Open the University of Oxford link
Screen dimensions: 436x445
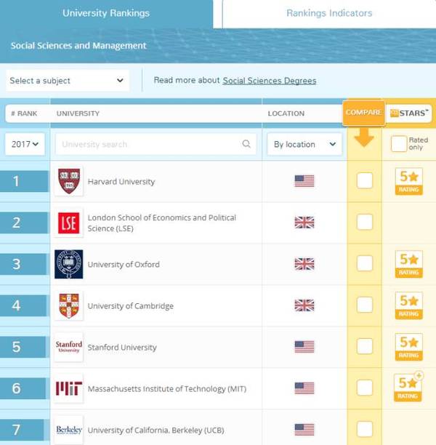[124, 265]
